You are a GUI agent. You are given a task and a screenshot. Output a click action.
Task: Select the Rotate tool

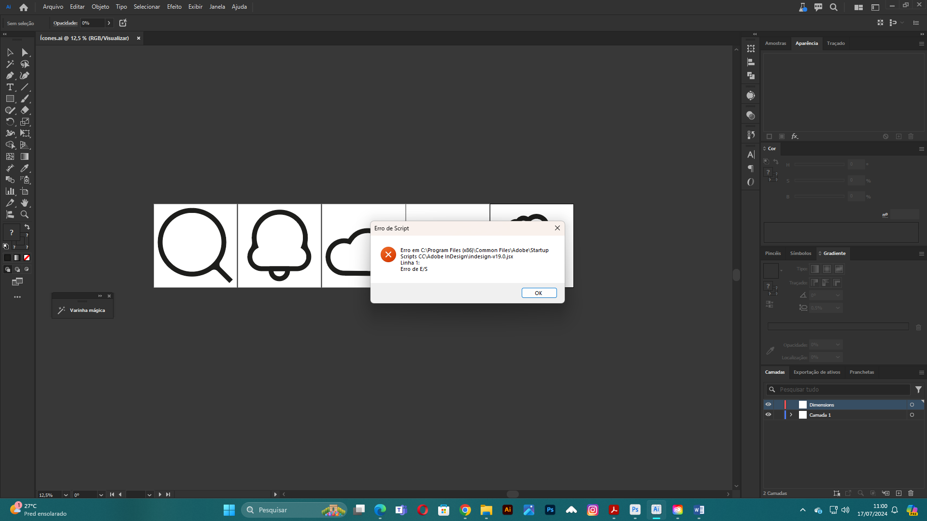10,122
